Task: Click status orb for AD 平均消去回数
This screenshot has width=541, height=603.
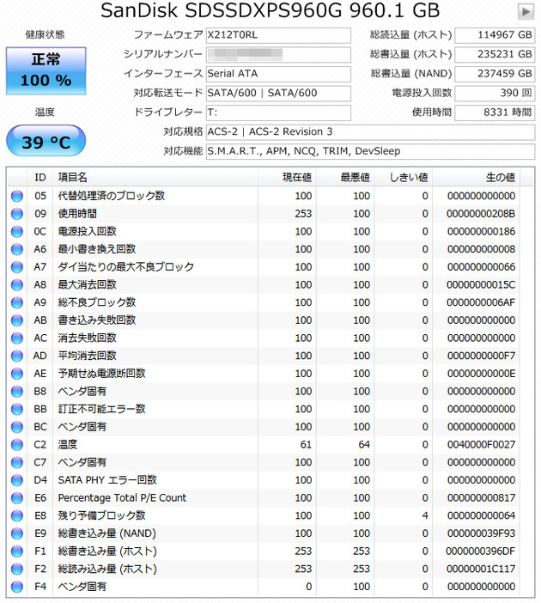Action: pyautogui.click(x=17, y=356)
